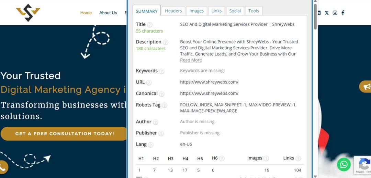Click the 'Author is missing.' text

point(198,122)
